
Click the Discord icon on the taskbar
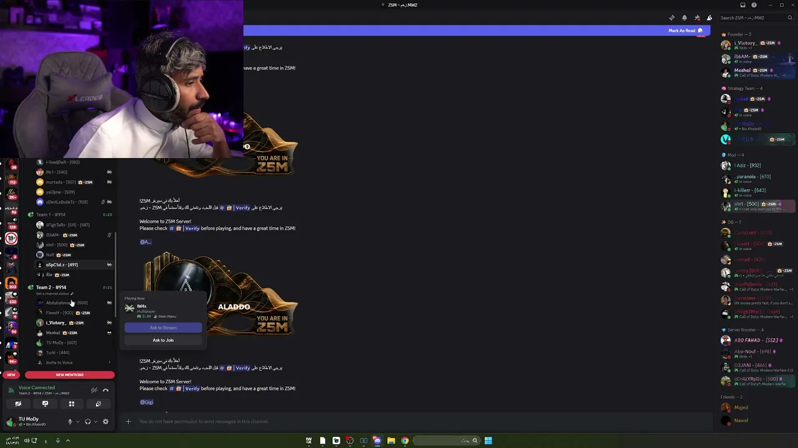[377, 441]
